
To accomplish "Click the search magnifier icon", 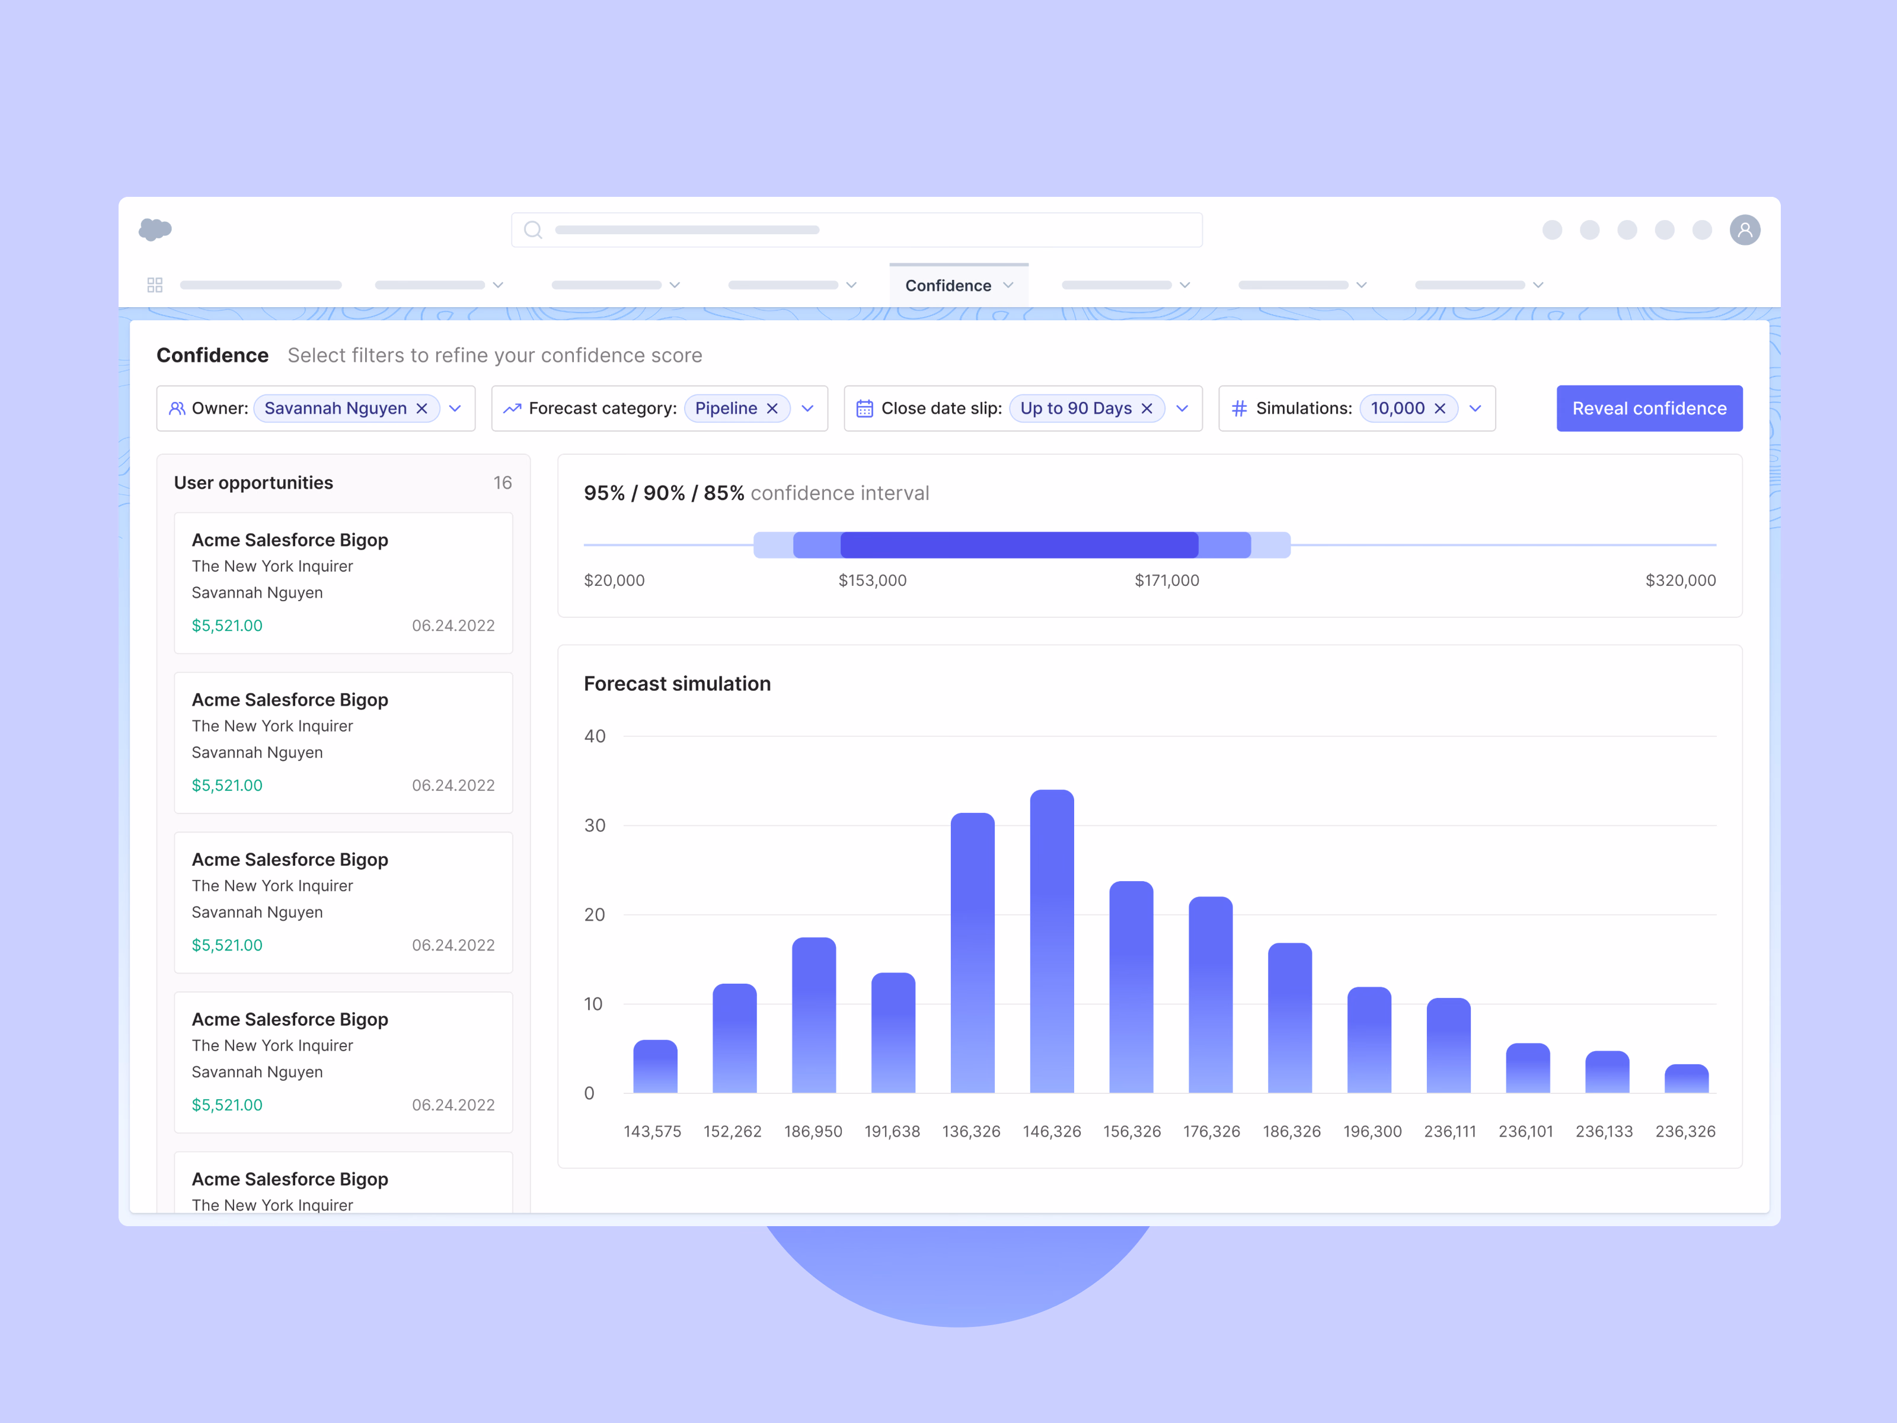I will [532, 230].
